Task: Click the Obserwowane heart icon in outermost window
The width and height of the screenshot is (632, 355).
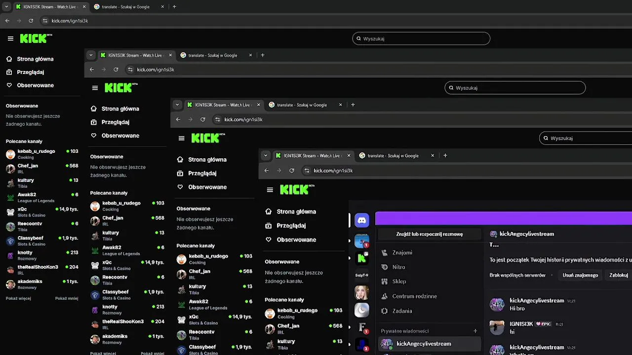Action: point(9,85)
